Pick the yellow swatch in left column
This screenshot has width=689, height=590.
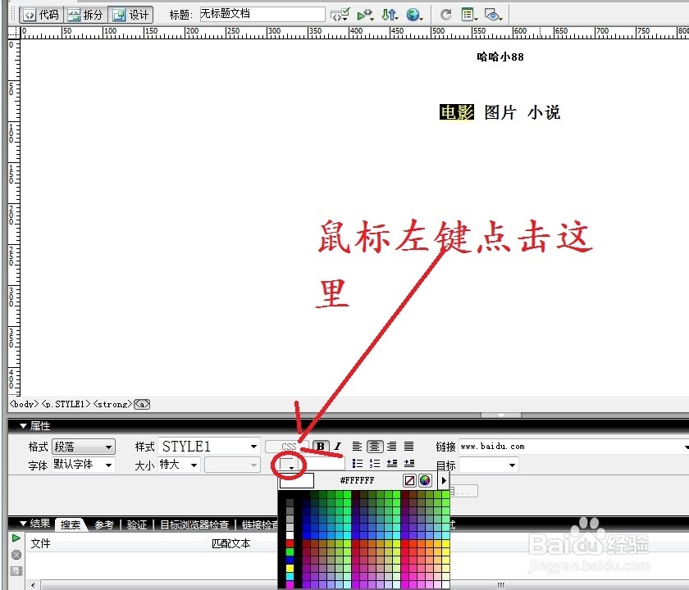(x=290, y=569)
